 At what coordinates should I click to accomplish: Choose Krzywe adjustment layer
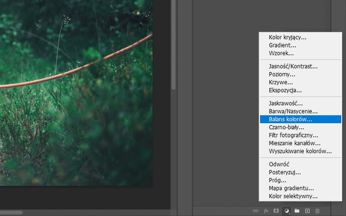point(281,82)
